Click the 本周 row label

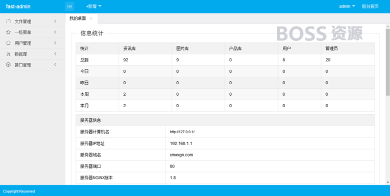coord(84,94)
